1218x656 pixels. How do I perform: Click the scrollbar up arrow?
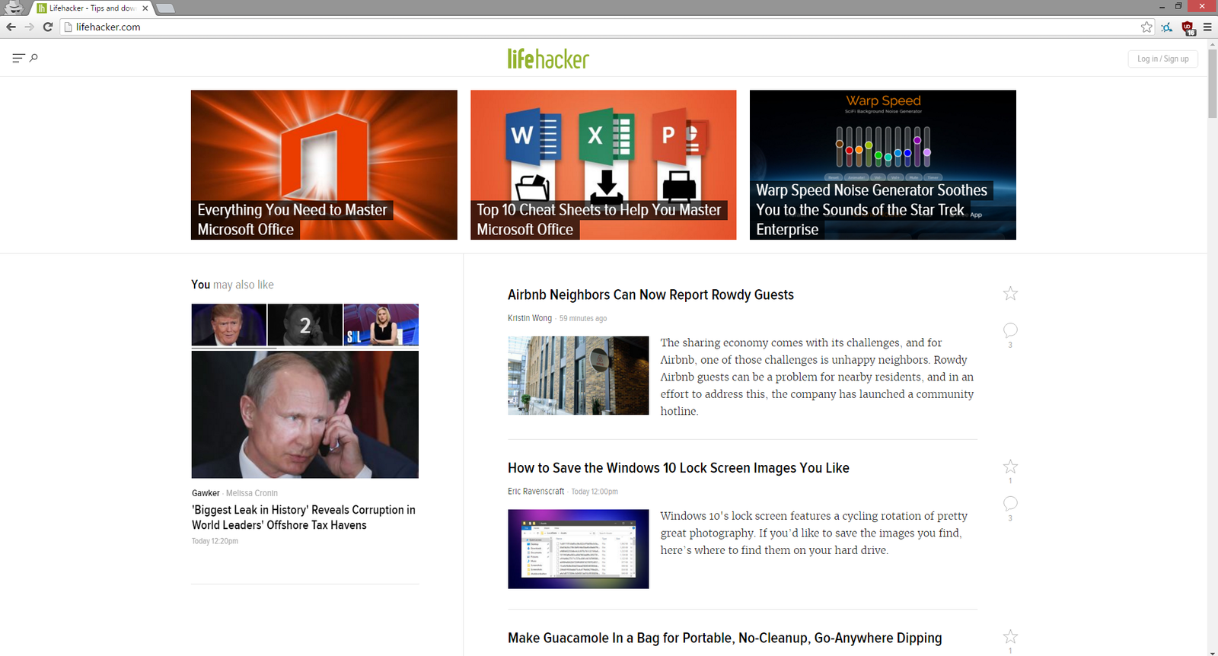pos(1212,43)
